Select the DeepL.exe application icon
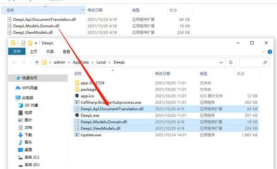 (77, 115)
